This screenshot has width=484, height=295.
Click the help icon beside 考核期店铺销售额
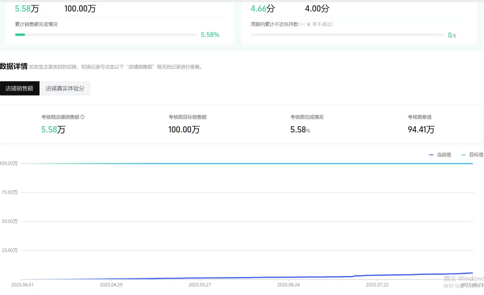pos(83,117)
